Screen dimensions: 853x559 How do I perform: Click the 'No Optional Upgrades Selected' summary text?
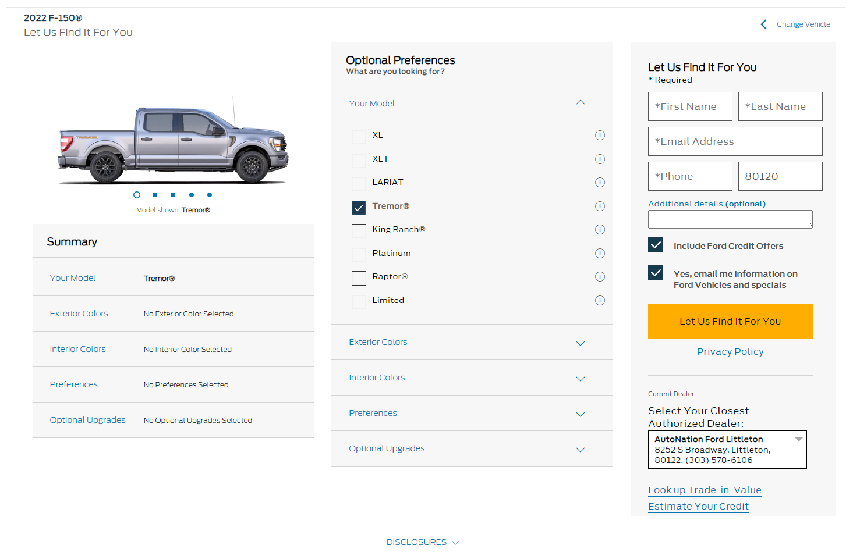(198, 421)
